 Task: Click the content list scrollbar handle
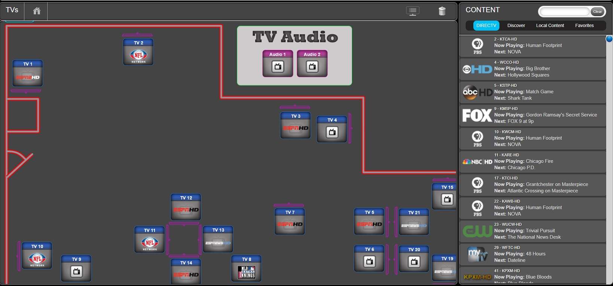coord(609,39)
